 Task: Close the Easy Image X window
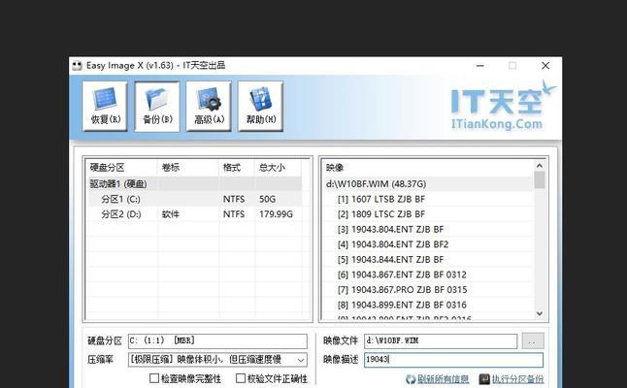coord(545,66)
